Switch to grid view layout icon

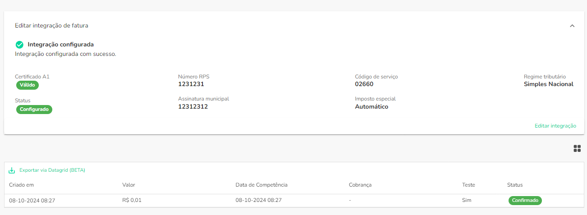pos(577,148)
